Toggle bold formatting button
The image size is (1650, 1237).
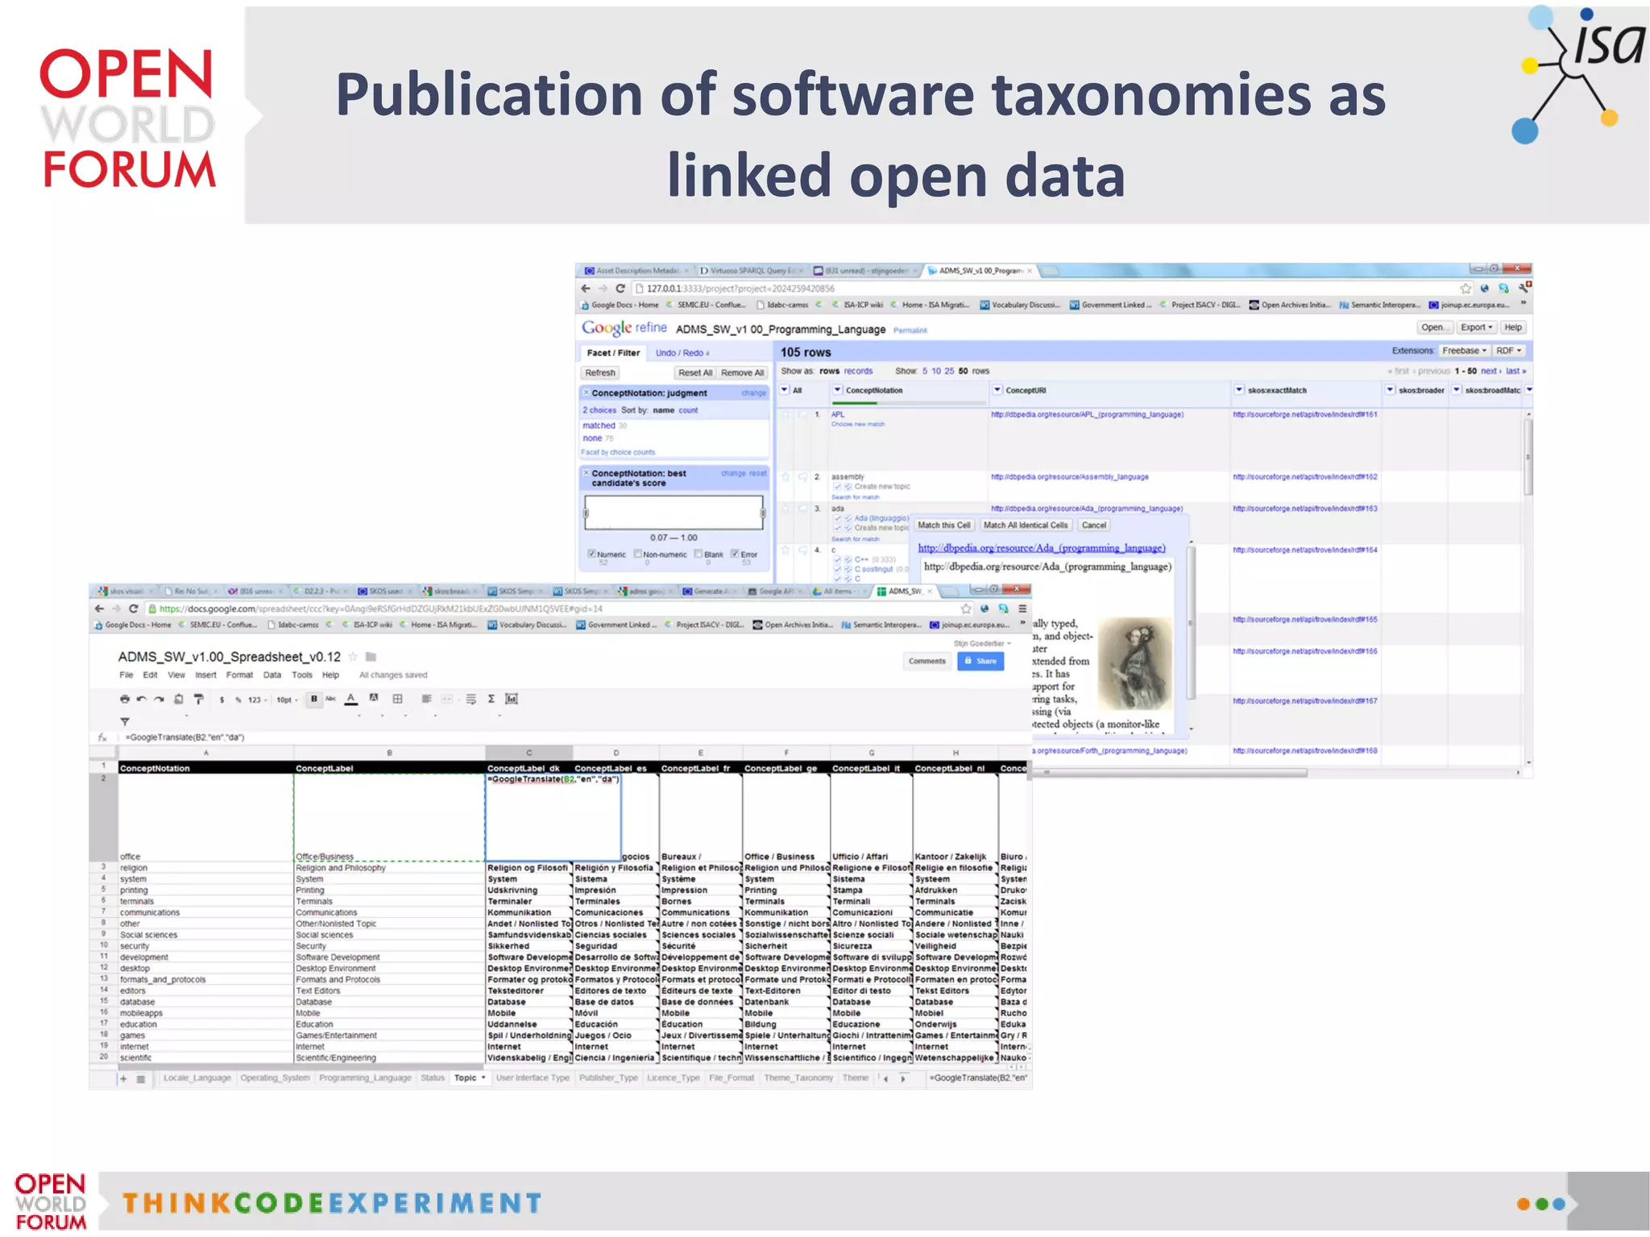pyautogui.click(x=313, y=699)
